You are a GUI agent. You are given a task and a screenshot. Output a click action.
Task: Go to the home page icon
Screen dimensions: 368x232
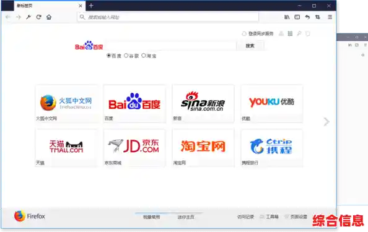click(x=49, y=17)
